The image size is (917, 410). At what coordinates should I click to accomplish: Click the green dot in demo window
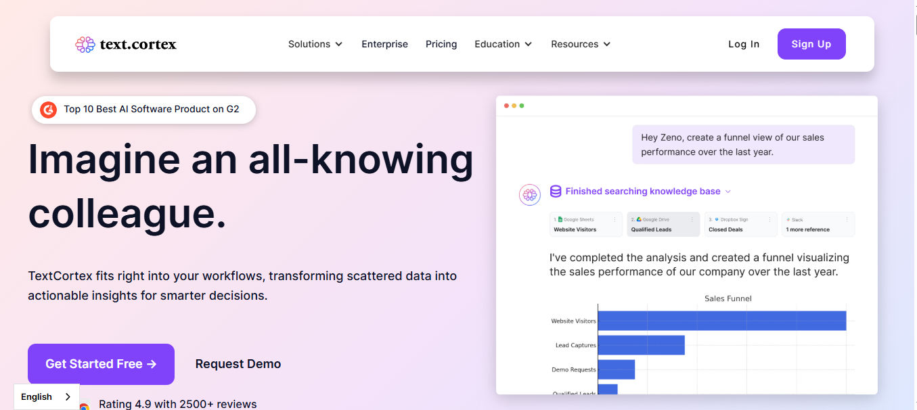tap(522, 106)
